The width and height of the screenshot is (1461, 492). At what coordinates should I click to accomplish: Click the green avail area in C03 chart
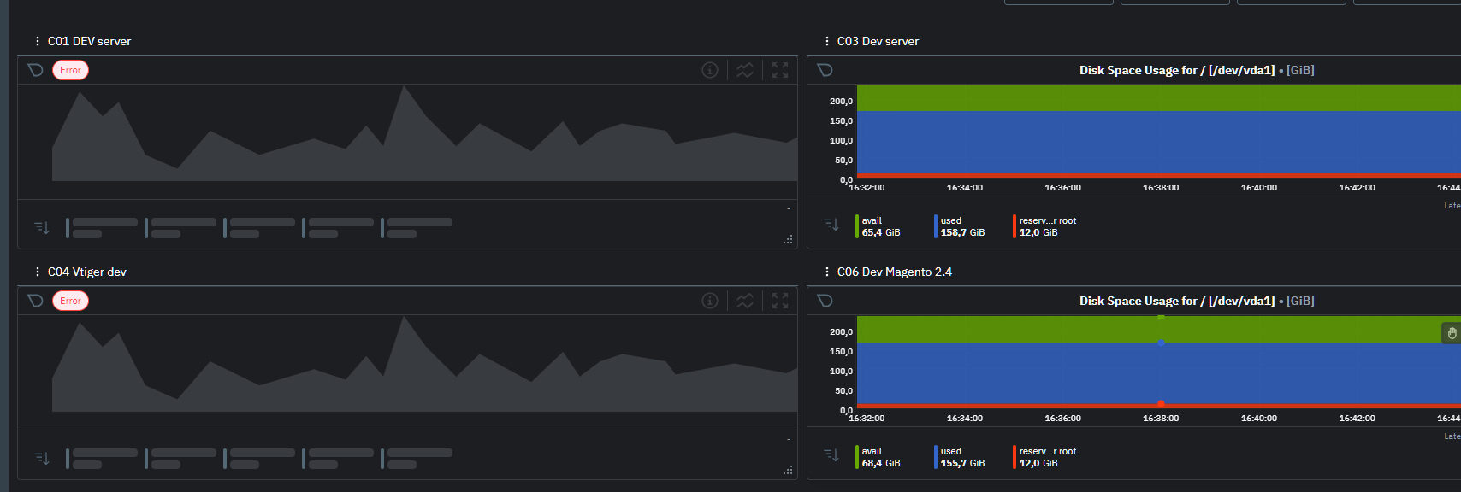(1158, 98)
